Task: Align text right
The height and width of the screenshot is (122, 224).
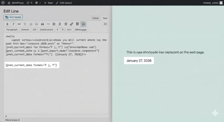Action: pos(66,24)
